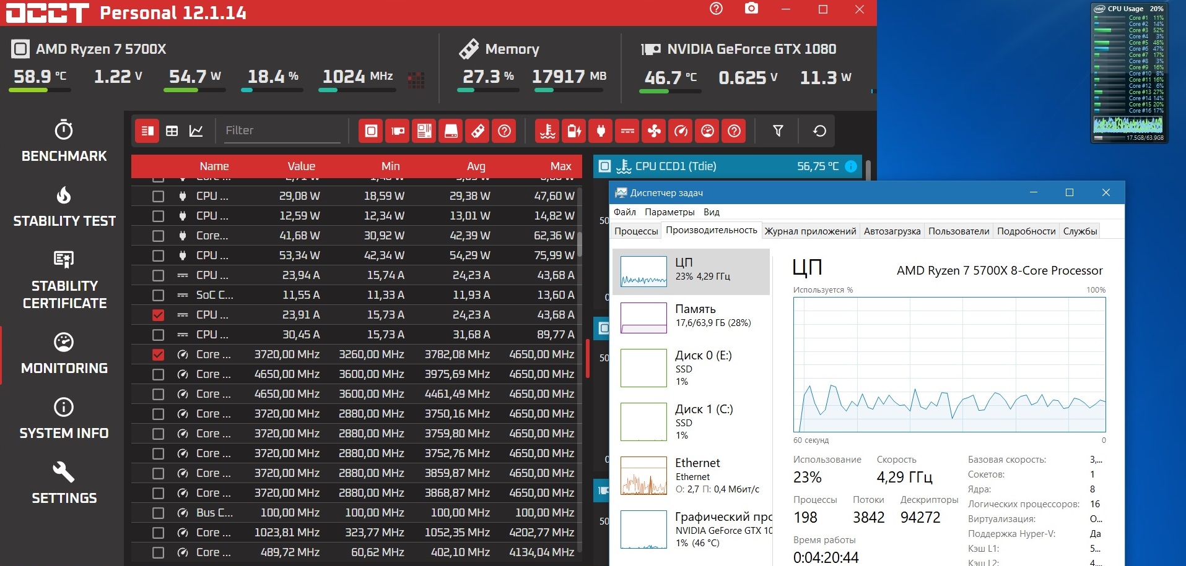Screen dimensions: 1186x566
Task: Toggle the current sensor type filter
Action: pos(627,131)
